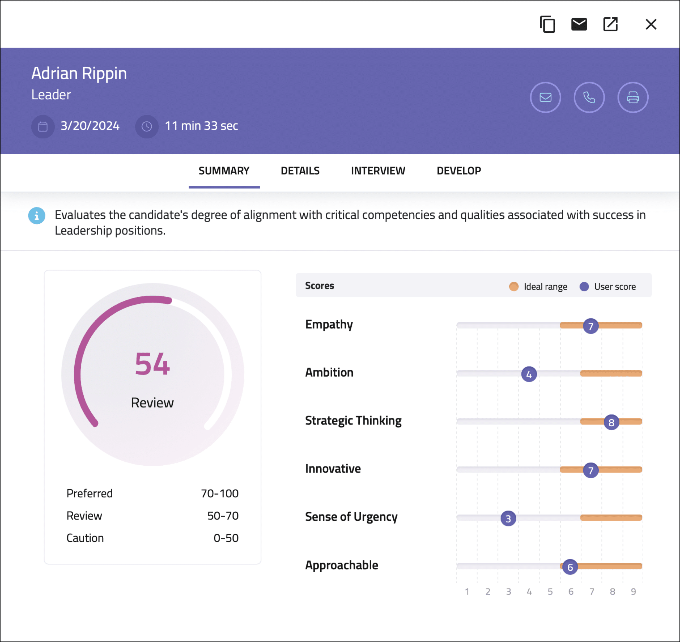Viewport: 680px width, 642px height.
Task: Switch to the DETAILS tab
Action: [x=300, y=171]
